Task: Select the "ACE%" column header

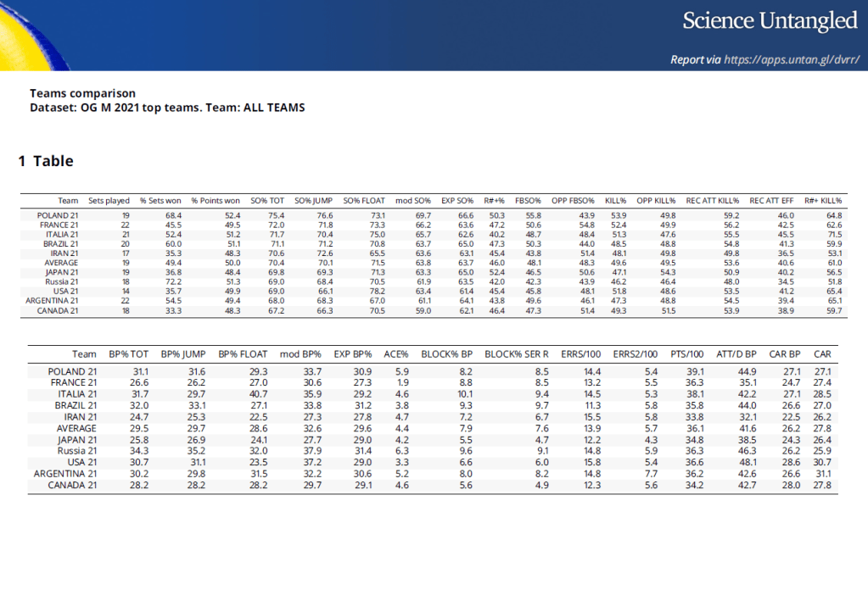Action: click(x=396, y=354)
